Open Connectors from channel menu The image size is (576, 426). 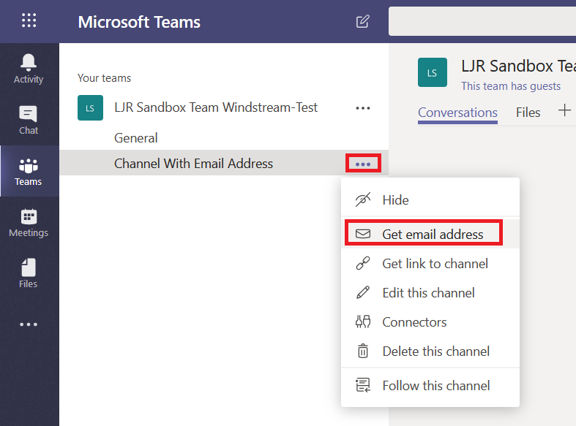pos(430,322)
